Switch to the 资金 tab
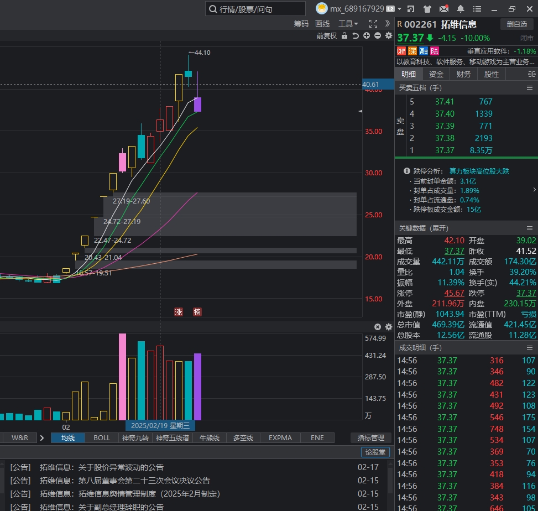The height and width of the screenshot is (511, 538). tap(436, 74)
